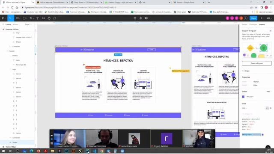Open Chrome from the taskbar
The image size is (274, 154).
pos(101,151)
